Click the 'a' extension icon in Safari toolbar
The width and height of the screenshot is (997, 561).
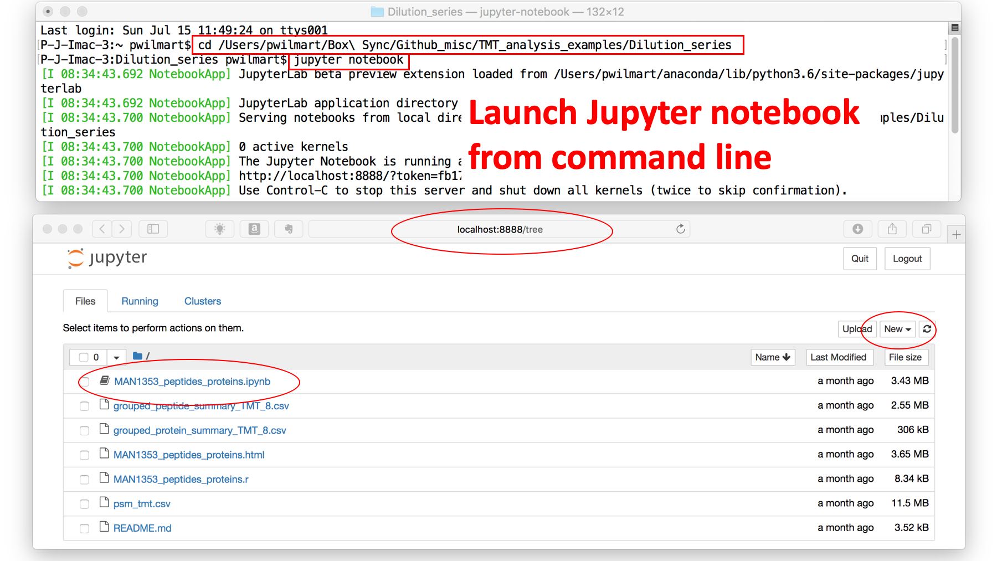(254, 229)
